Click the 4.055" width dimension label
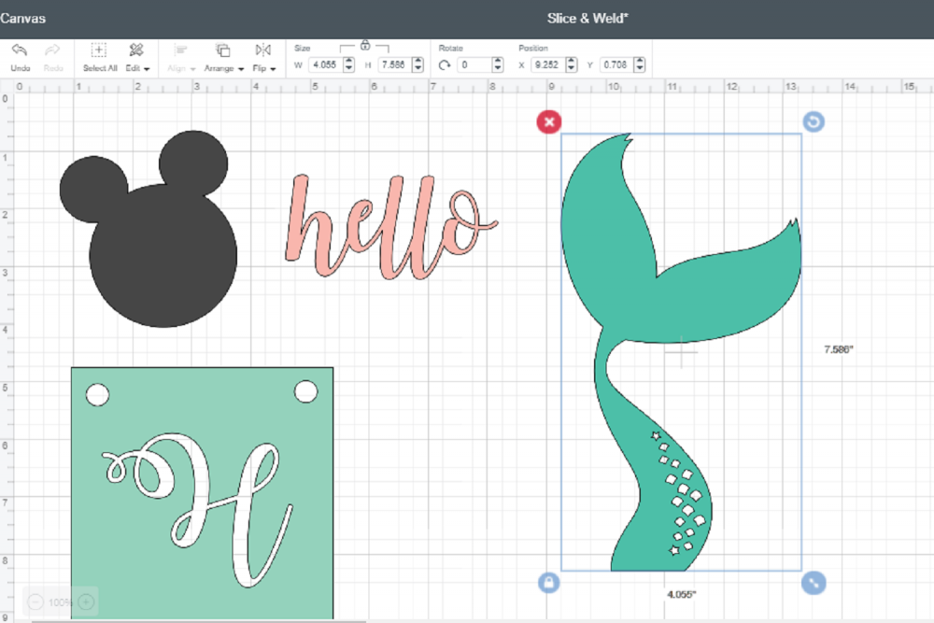Image resolution: width=934 pixels, height=623 pixels. tap(682, 594)
